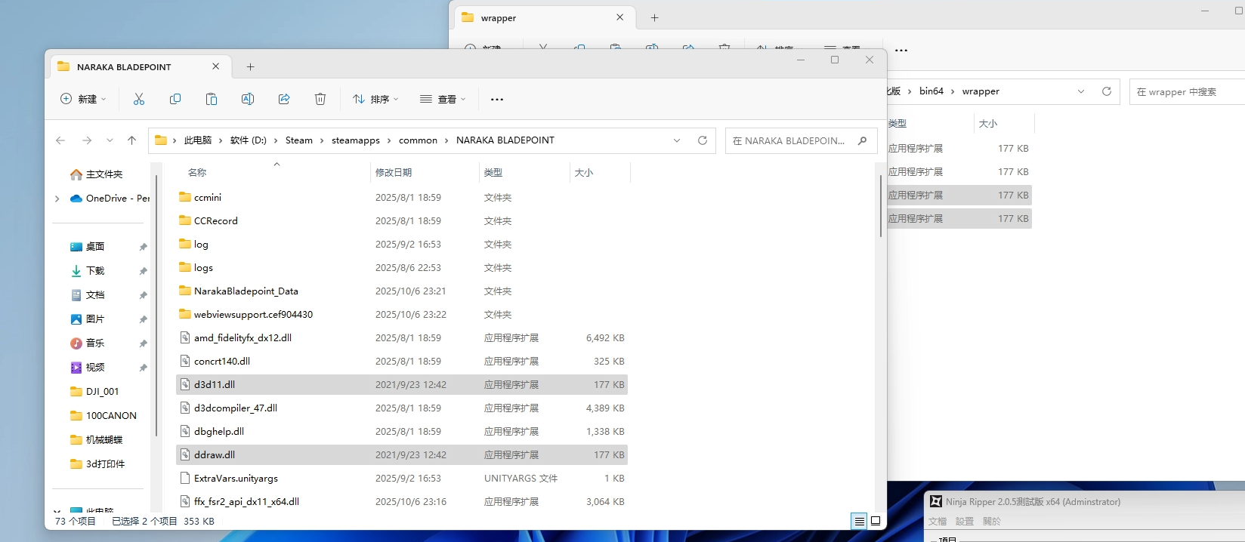
Task: Click the Rename icon in toolbar
Action: 248,99
